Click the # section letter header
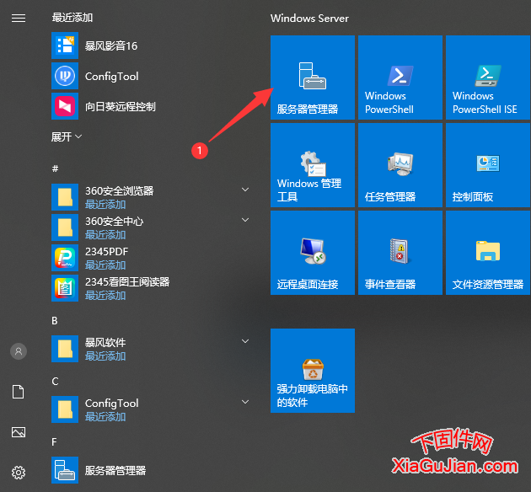 pos(55,168)
